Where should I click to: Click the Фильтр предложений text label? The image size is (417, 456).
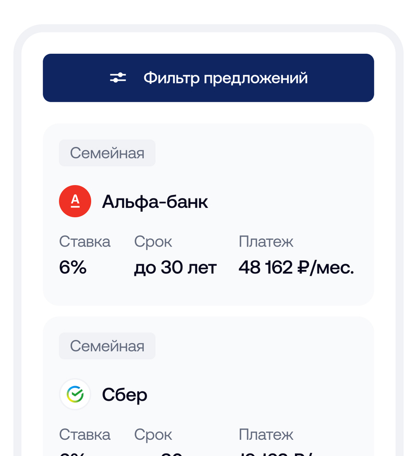[226, 78]
